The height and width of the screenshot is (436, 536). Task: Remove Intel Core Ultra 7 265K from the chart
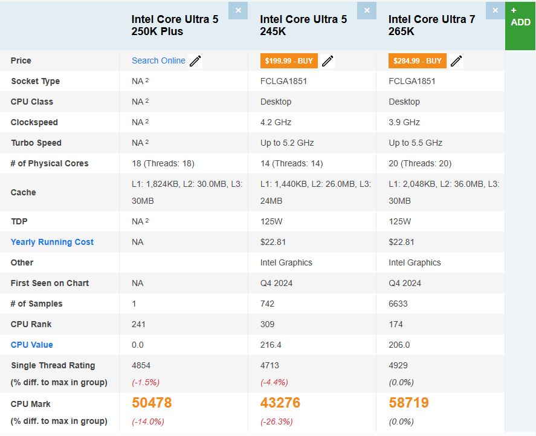(x=495, y=10)
